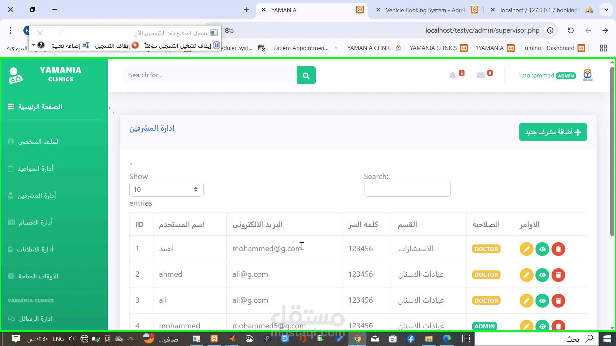Click edit pencil icon for ali row
This screenshot has width=616, height=346.
(526, 301)
